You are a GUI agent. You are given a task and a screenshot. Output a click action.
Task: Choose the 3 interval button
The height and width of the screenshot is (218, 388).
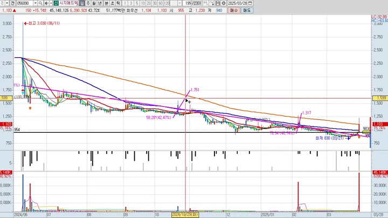click(131, 3)
